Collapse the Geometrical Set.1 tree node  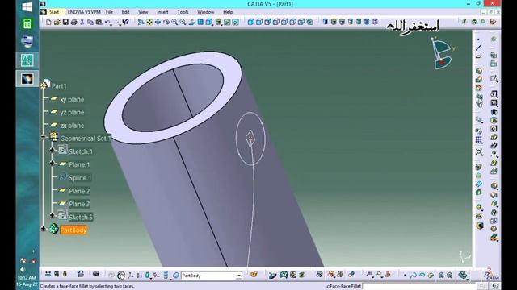[43, 137]
